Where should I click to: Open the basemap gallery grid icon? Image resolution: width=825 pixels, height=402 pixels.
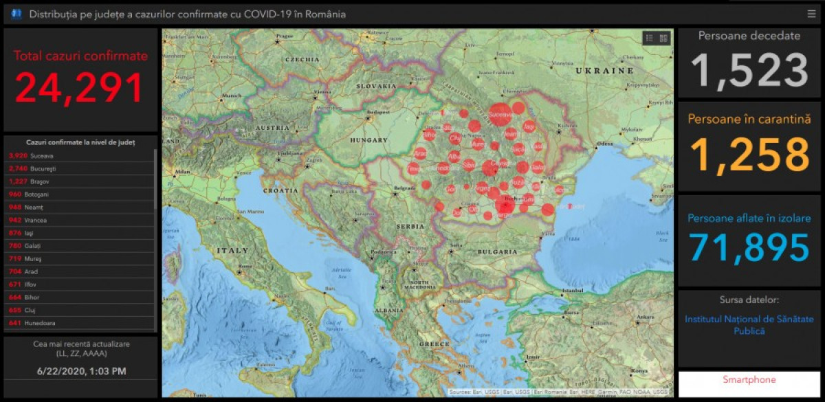click(x=663, y=38)
